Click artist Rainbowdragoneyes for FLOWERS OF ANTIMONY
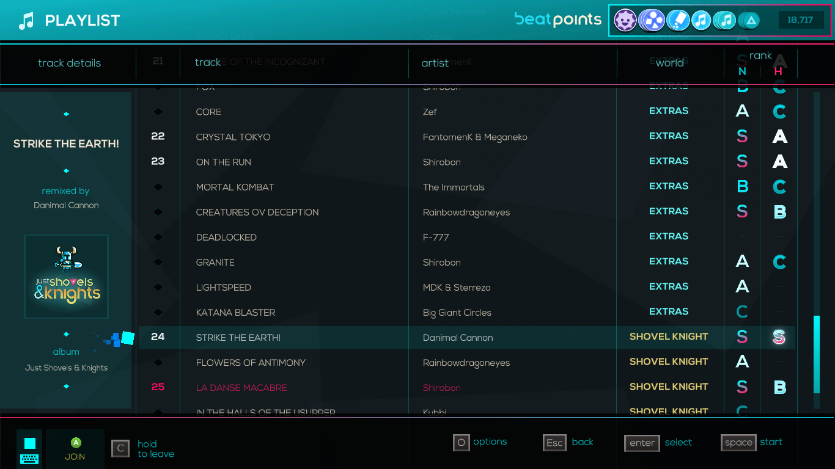Viewport: 835px width, 469px height. click(466, 363)
